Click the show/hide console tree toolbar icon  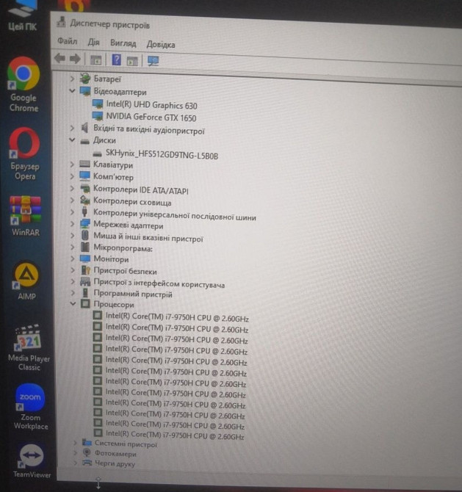tap(95, 60)
